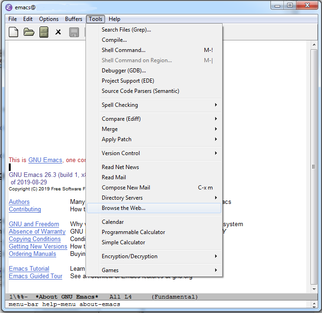This screenshot has height=313, width=322.
Task: Expand the Compare (Ediff) submenu
Action: click(154, 119)
